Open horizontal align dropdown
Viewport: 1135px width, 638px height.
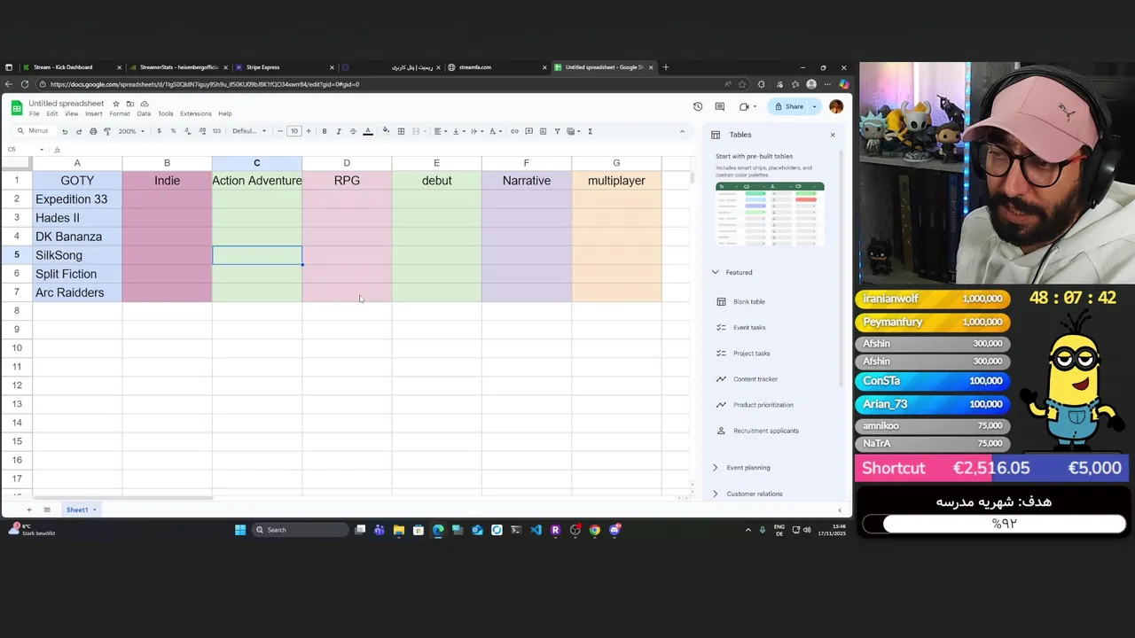coord(439,131)
